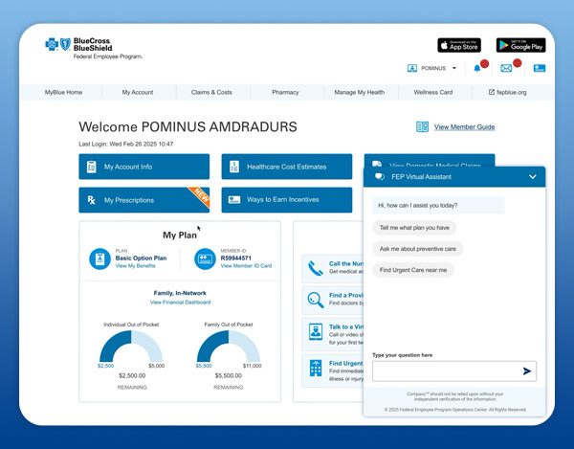574x449 pixels.
Task: Go to MyBlue Home tab
Action: tap(63, 92)
